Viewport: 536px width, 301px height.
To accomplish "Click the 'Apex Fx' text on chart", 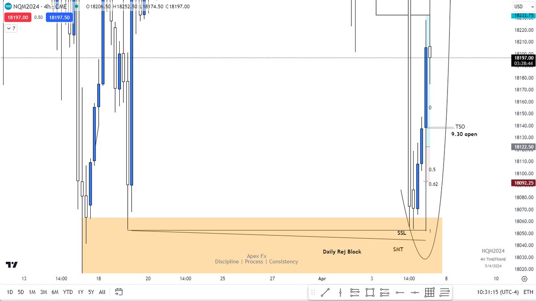I will point(256,256).
